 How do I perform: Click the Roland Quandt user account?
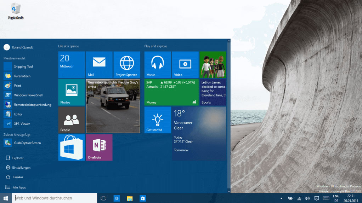(x=18, y=47)
